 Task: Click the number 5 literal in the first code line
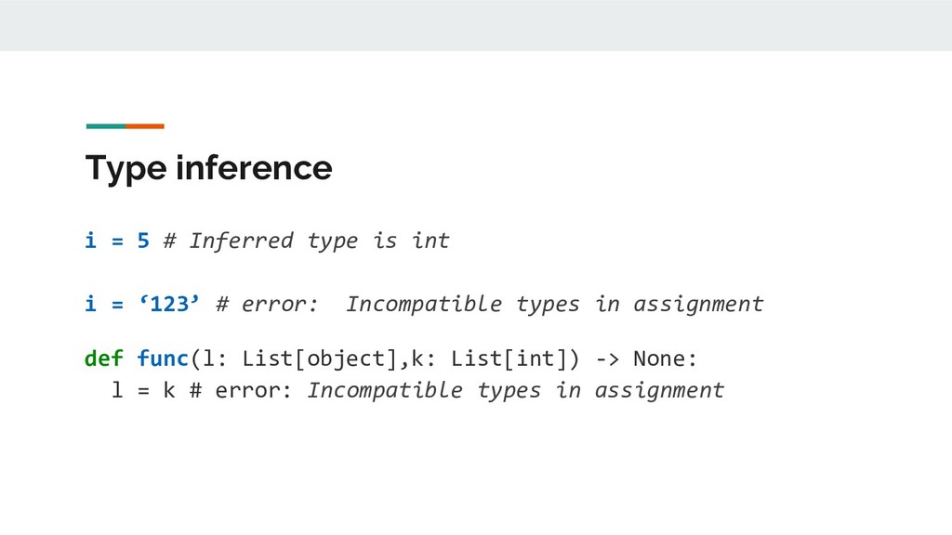tap(143, 241)
